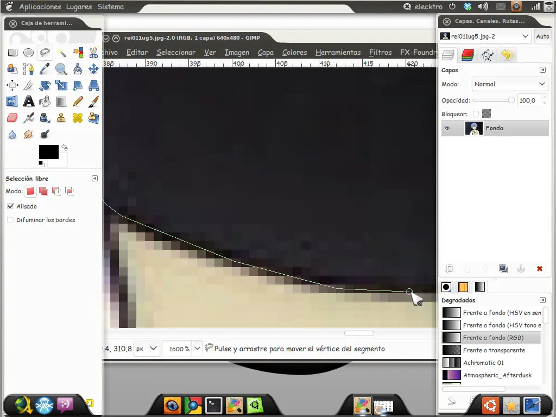Image resolution: width=556 pixels, height=417 pixels.
Task: Select the Pencil tool
Action: click(78, 102)
